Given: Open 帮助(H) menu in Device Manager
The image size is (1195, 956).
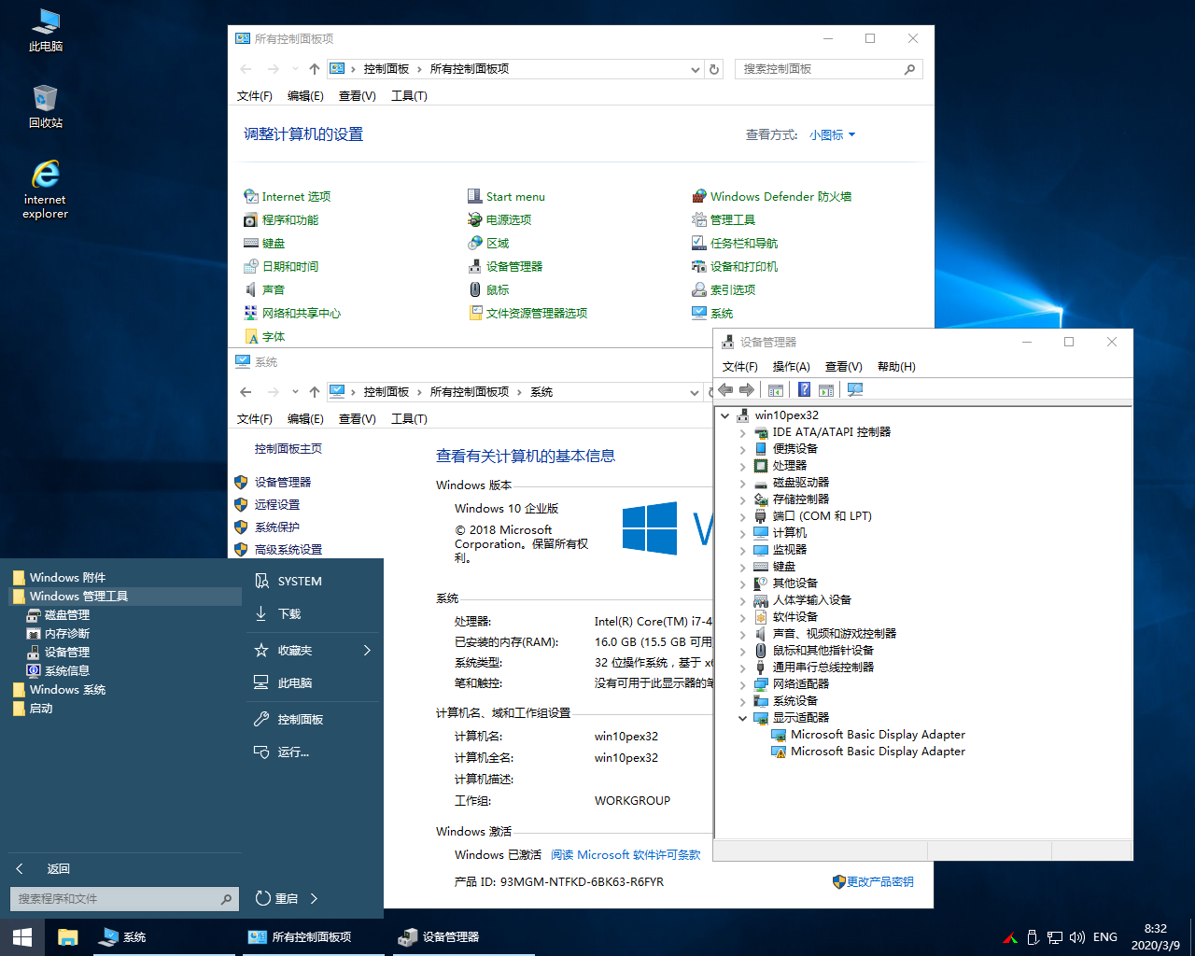Looking at the screenshot, I should pyautogui.click(x=896, y=366).
